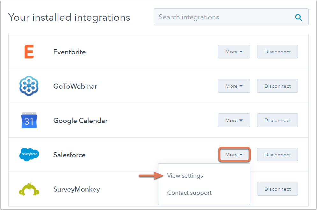
Task: Disconnect the Google Calendar integration
Action: tap(277, 120)
